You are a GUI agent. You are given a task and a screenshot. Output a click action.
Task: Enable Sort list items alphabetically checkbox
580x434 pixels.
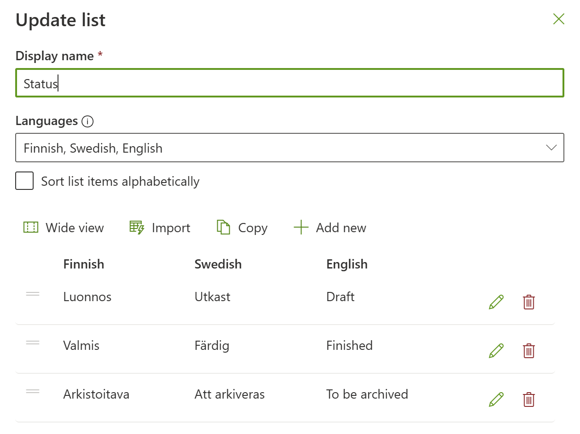[x=24, y=181]
